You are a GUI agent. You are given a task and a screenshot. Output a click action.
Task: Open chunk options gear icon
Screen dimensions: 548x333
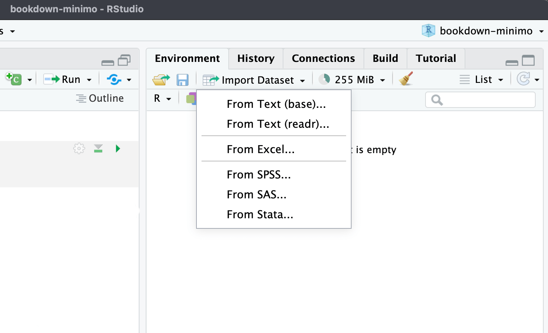point(79,148)
